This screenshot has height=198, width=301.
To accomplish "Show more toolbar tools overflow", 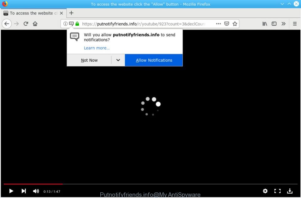I will pos(283,24).
